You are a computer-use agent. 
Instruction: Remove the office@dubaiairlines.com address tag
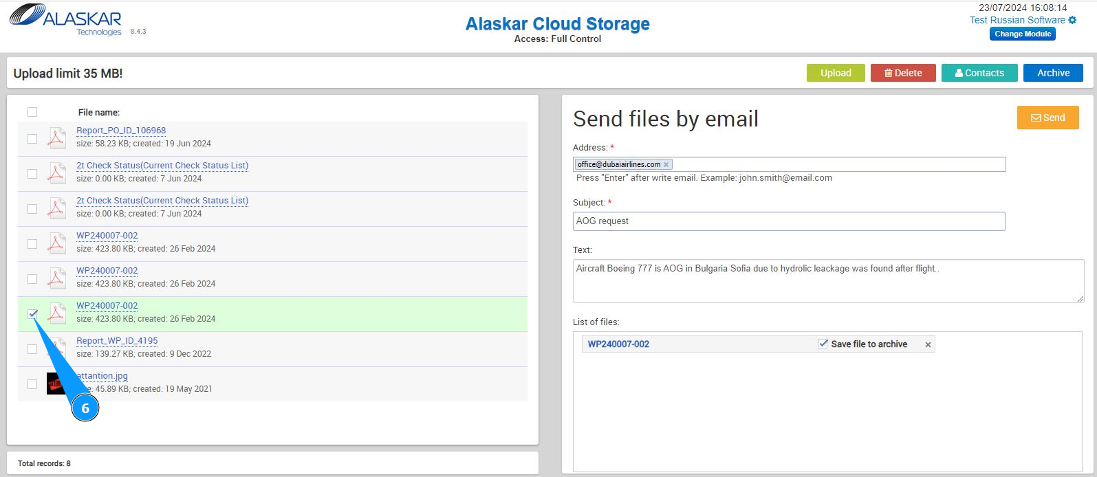click(666, 165)
